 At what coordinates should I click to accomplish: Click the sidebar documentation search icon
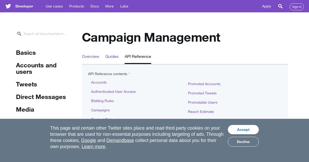coord(19,34)
